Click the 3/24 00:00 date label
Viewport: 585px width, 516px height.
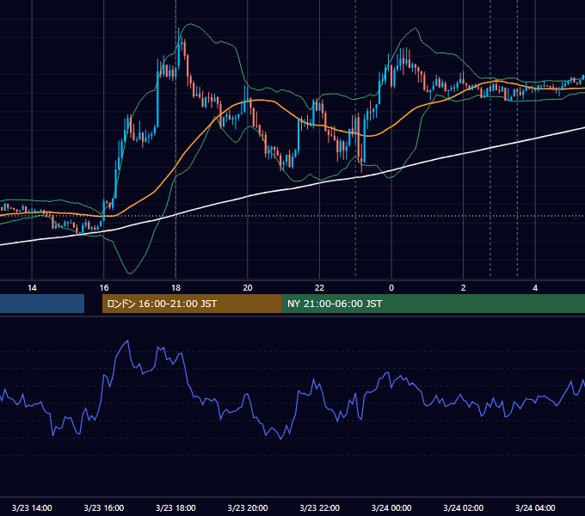[x=391, y=507]
